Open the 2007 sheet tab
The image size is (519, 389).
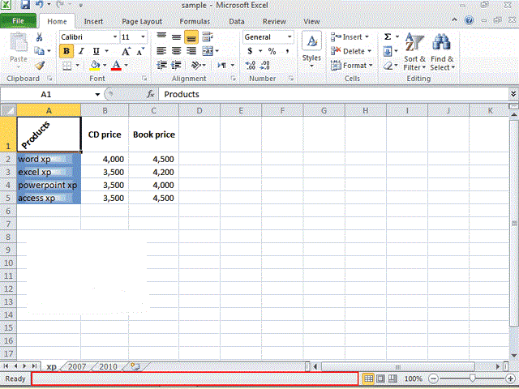point(77,366)
